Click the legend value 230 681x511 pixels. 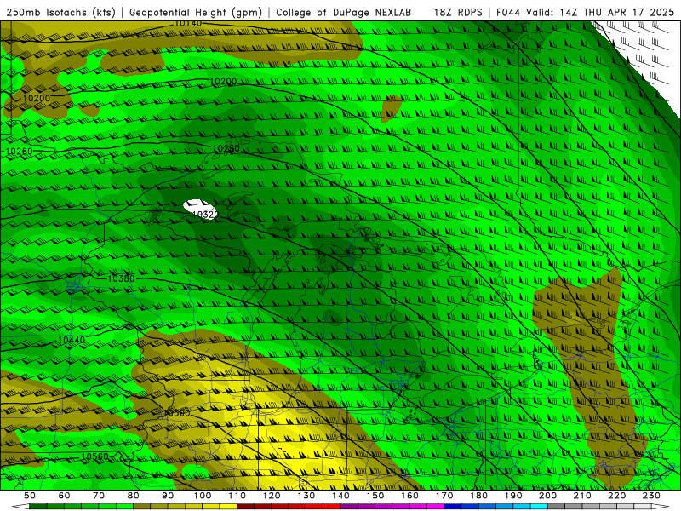point(652,496)
